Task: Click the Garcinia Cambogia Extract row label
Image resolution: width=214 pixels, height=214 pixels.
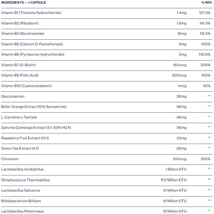Action: 36,127
